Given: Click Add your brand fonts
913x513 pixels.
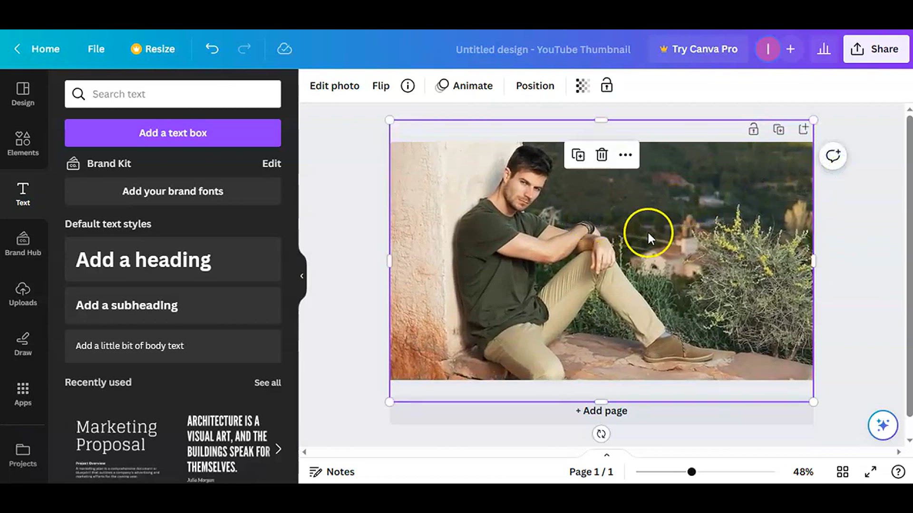Looking at the screenshot, I should 173,191.
